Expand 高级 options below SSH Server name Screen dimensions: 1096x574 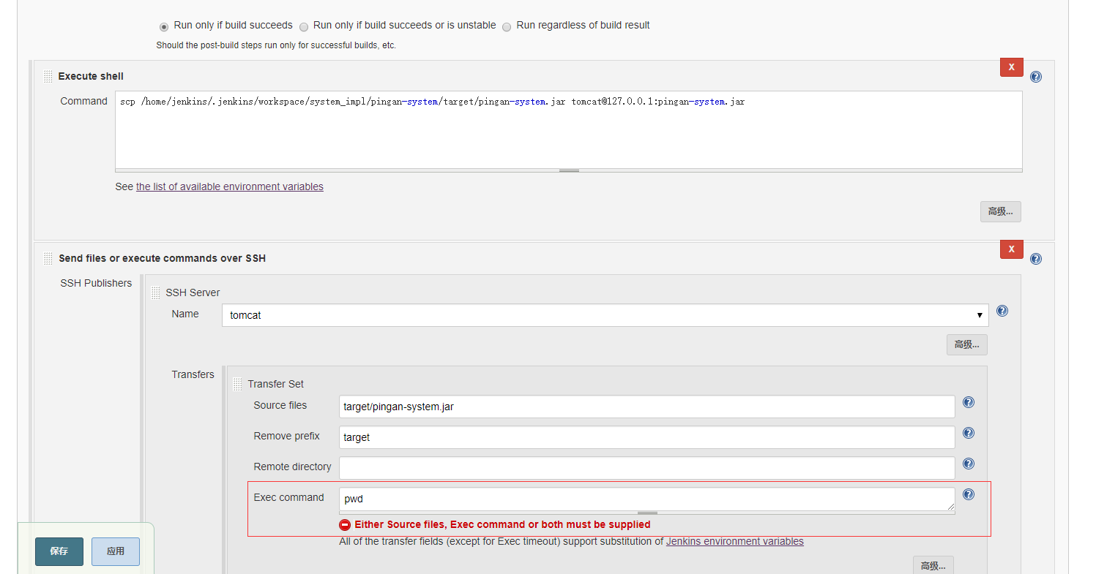pyautogui.click(x=966, y=344)
